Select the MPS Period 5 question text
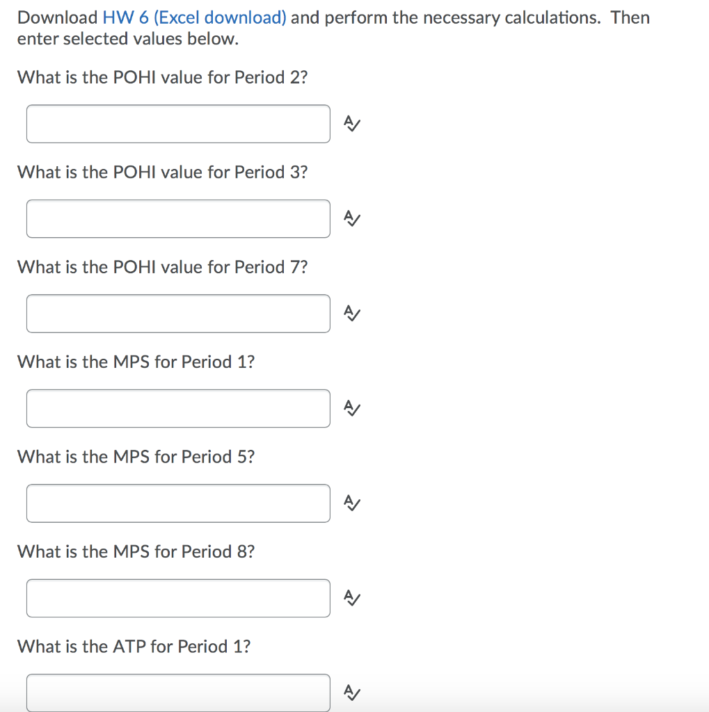 tap(136, 457)
